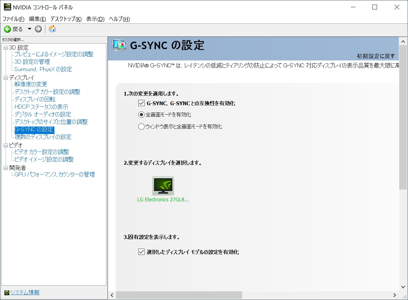The width and height of the screenshot is (408, 300).
Task: Click the ビデオ category label
Action: [16, 145]
